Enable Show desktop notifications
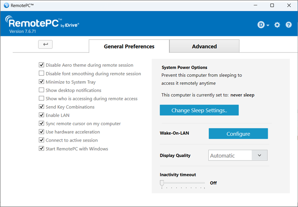 click(x=42, y=90)
